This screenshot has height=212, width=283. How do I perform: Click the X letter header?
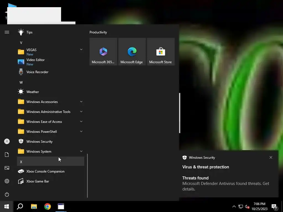pyautogui.click(x=51, y=161)
